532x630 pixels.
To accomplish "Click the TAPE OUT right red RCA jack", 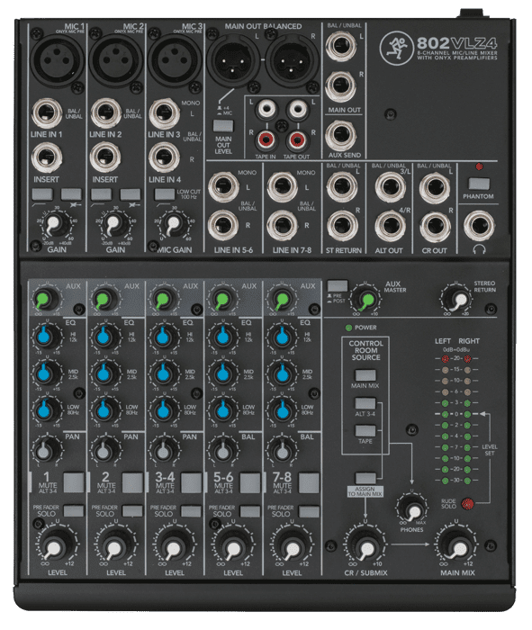I will pos(296,139).
